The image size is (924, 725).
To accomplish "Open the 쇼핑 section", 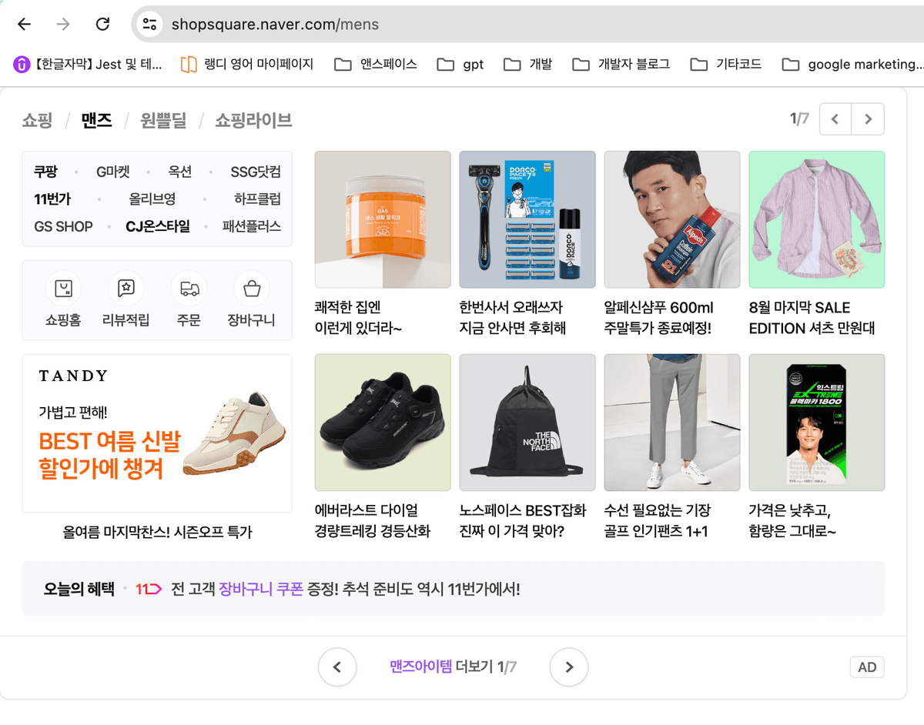I will [x=37, y=120].
